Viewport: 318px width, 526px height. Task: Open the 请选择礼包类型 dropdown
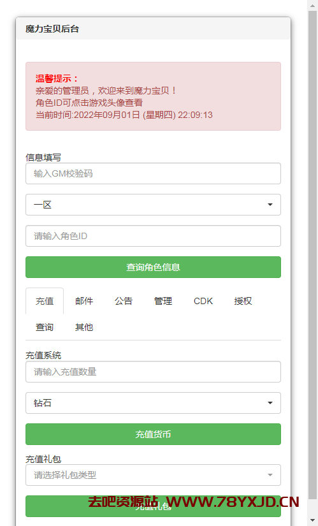(153, 475)
